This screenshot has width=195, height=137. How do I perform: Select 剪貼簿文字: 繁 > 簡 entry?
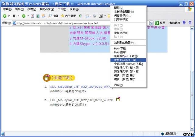click(x=128, y=71)
